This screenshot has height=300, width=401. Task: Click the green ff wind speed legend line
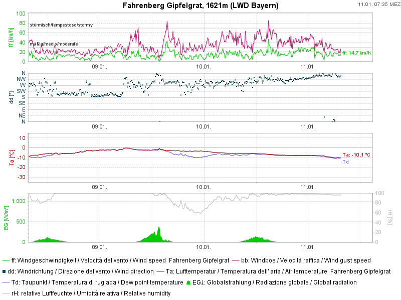(6, 260)
